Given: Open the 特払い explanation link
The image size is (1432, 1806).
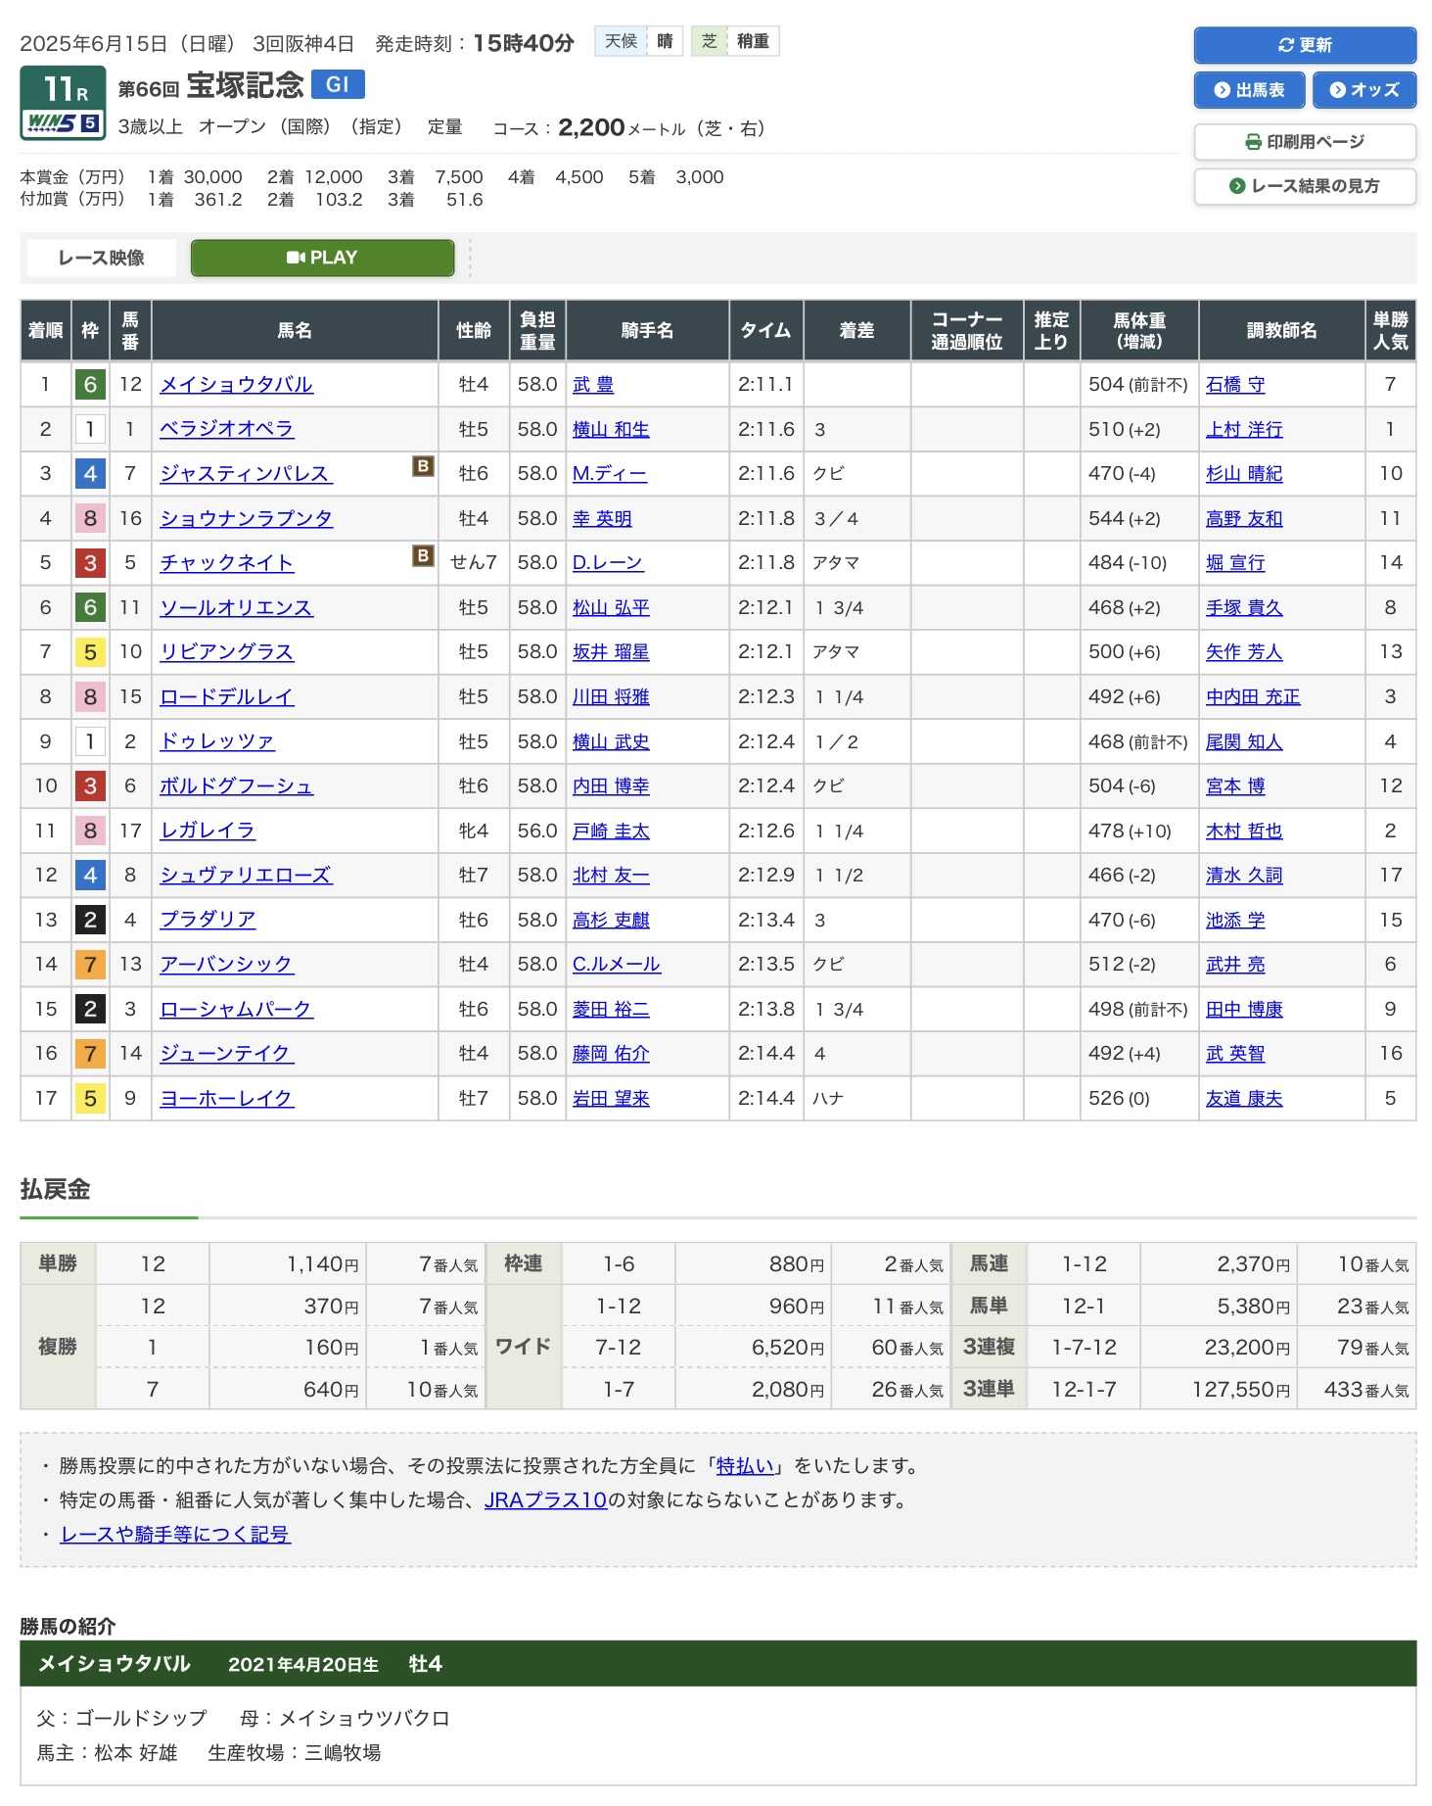Looking at the screenshot, I should coord(745,1465).
